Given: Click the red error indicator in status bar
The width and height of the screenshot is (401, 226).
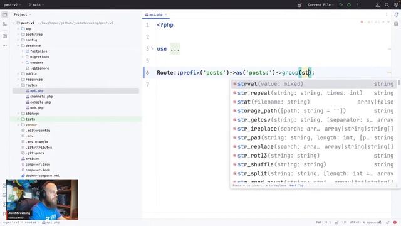Looking at the screenshot, I should tap(395, 222).
